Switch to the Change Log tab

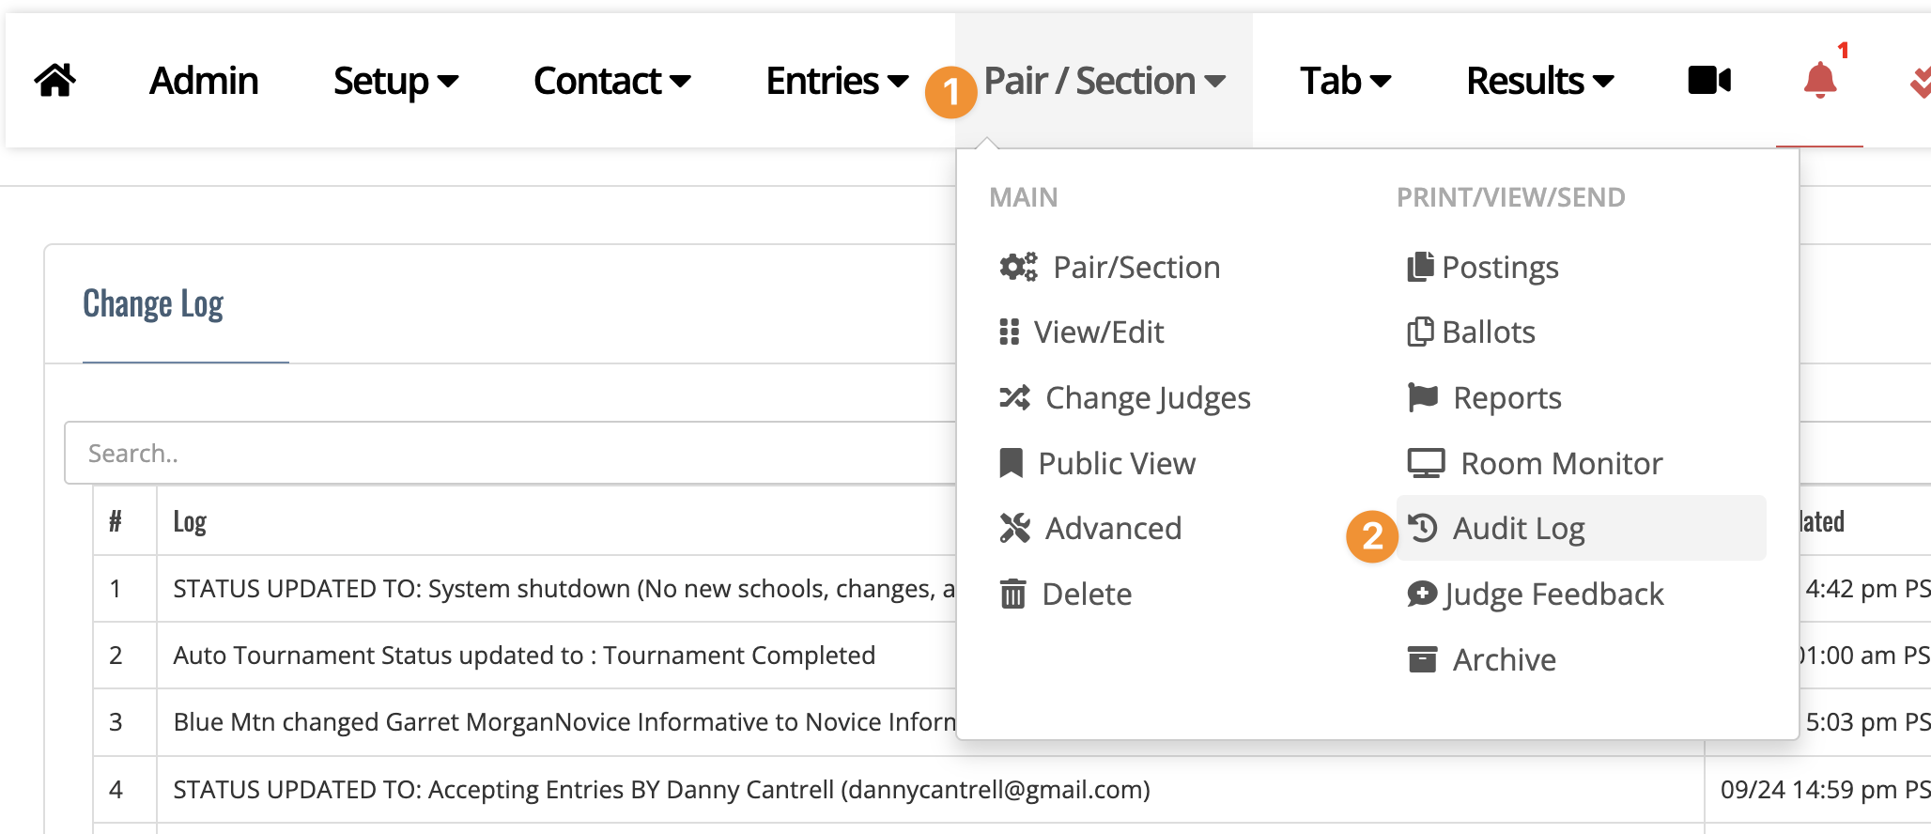pyautogui.click(x=153, y=304)
